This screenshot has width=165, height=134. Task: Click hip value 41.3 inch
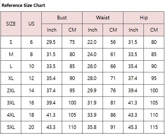pos(133,103)
